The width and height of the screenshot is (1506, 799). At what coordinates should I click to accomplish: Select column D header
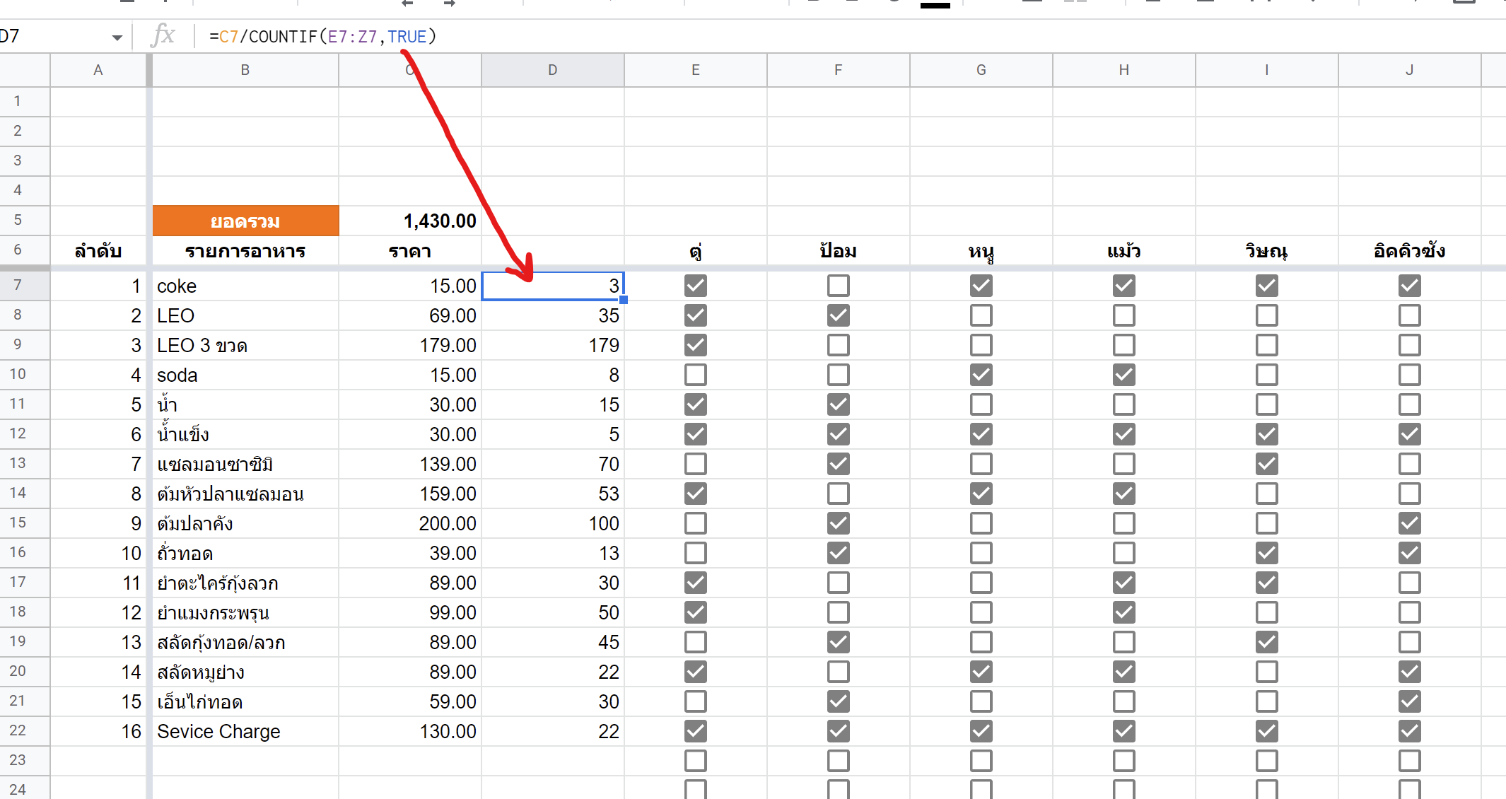pos(552,70)
